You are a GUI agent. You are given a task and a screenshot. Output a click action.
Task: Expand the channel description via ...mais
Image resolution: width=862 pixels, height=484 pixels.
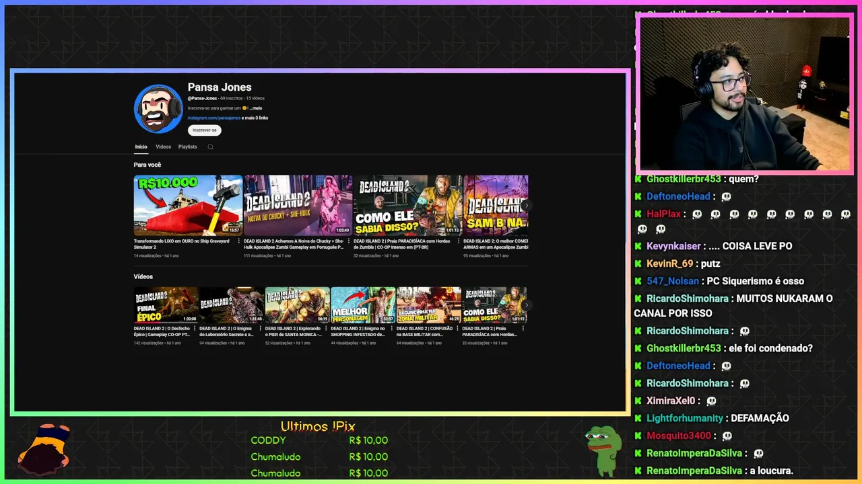pos(255,108)
